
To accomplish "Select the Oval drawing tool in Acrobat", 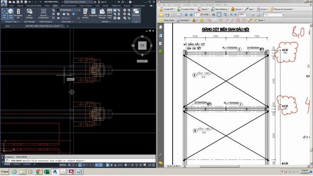I will tap(221, 21).
